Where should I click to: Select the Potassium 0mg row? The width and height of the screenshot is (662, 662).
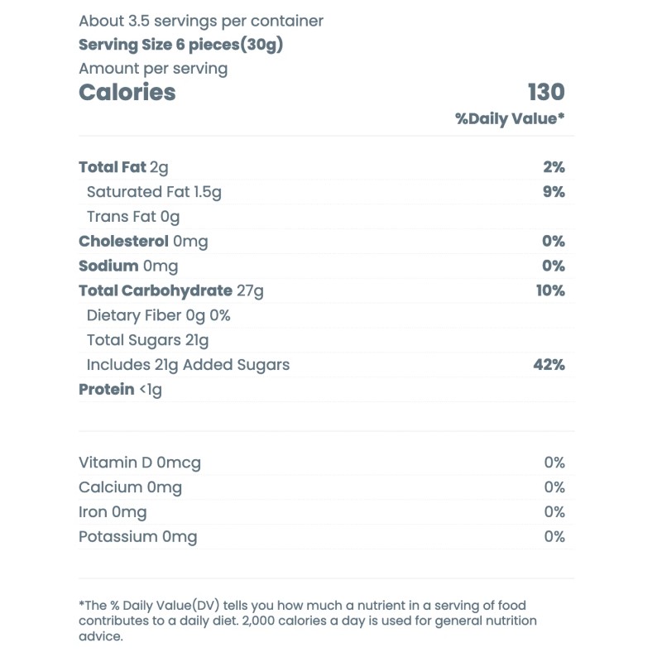tap(326, 537)
